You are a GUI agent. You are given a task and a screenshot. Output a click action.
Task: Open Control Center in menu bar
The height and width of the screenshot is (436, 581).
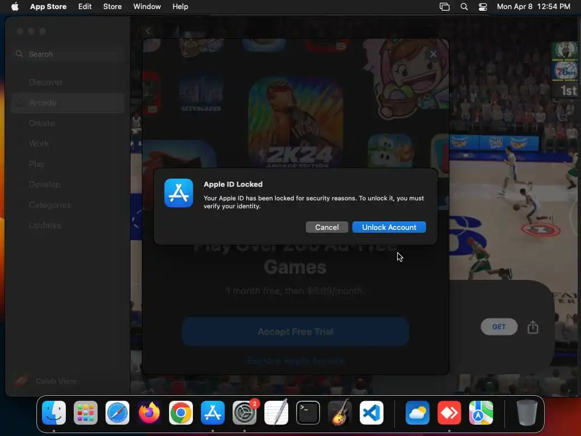(483, 7)
